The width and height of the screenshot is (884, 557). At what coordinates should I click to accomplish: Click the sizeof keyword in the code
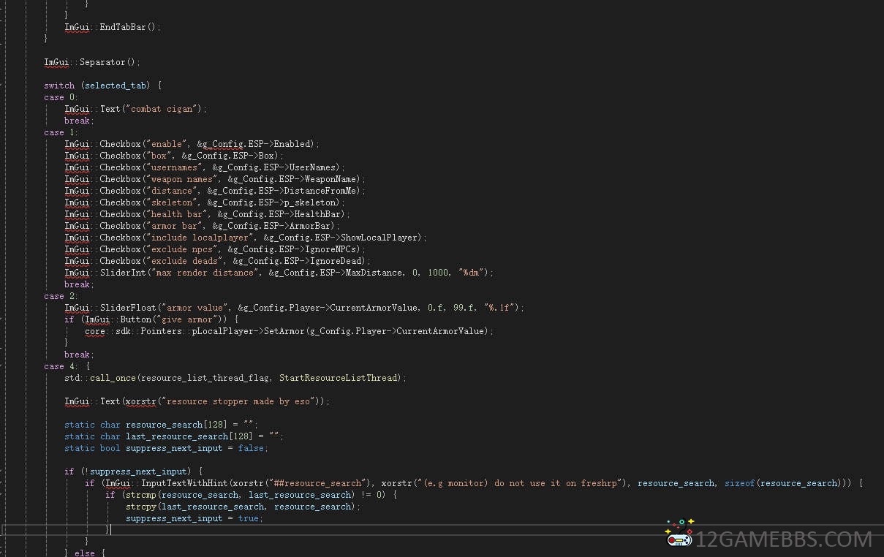(739, 483)
